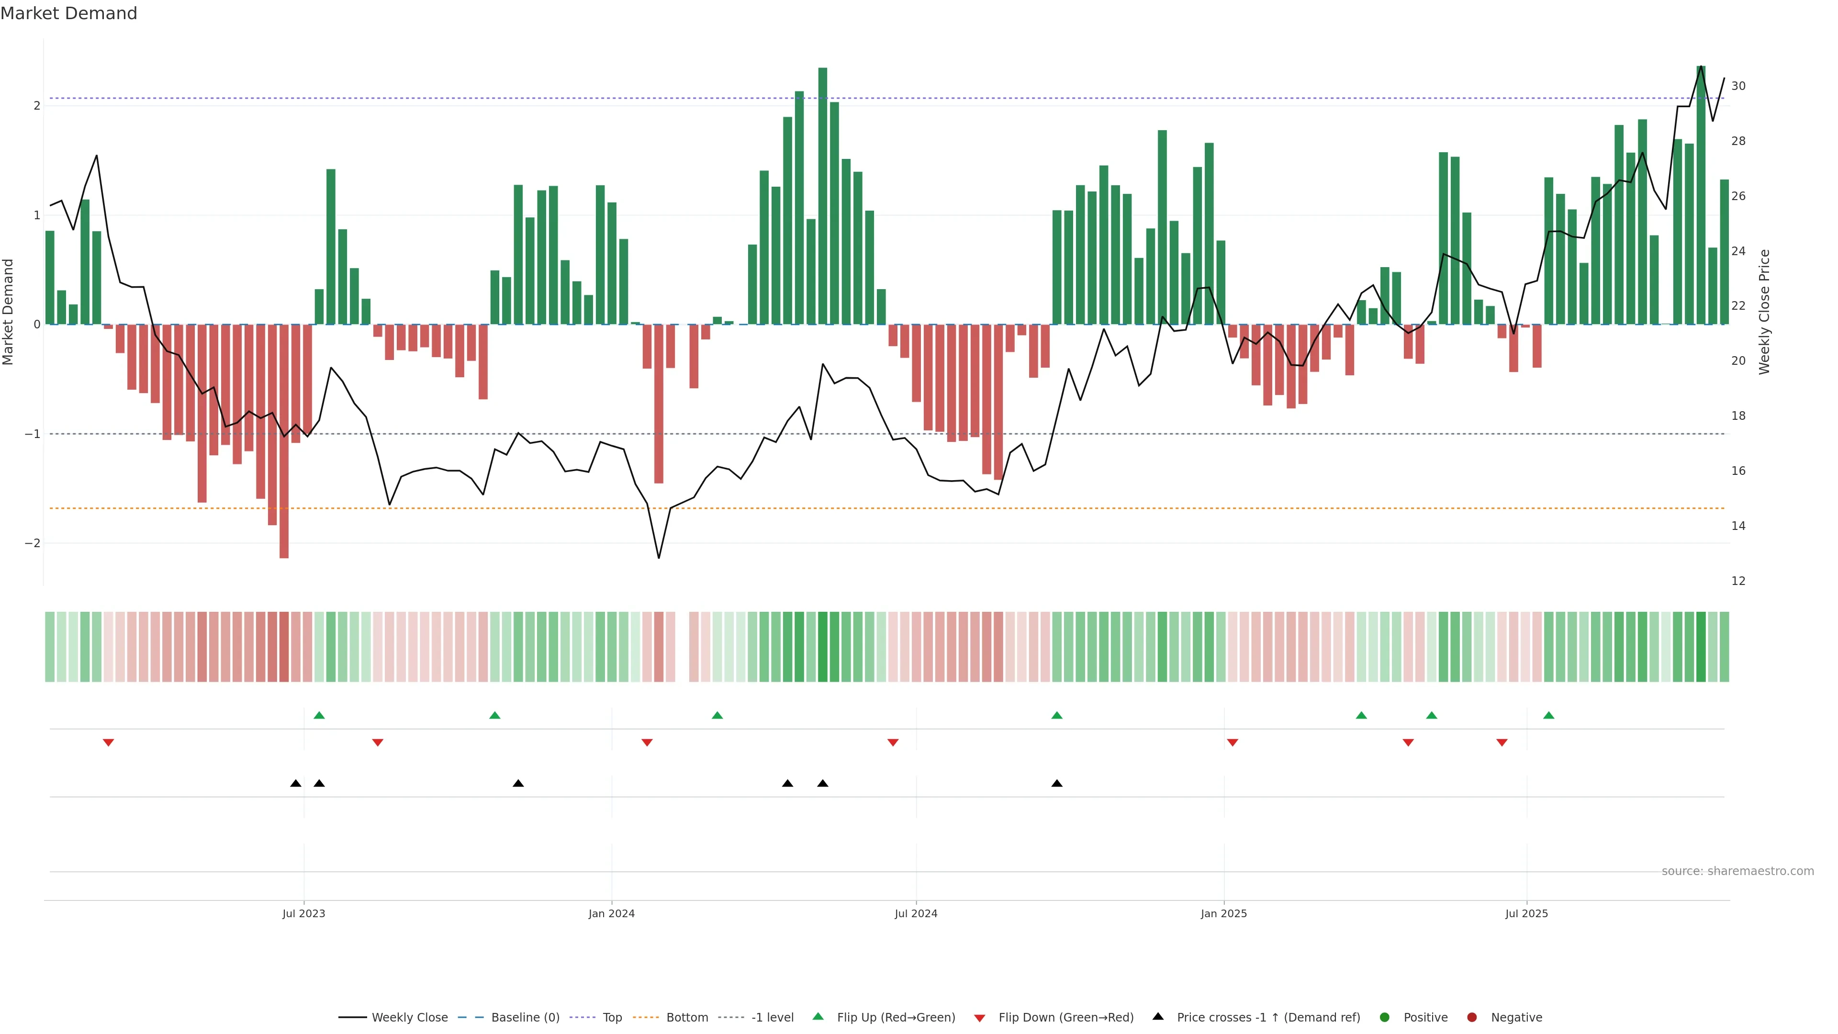Click the red Negative circle legend icon
Screen dimensions: 1838x1034
(x=1472, y=1018)
